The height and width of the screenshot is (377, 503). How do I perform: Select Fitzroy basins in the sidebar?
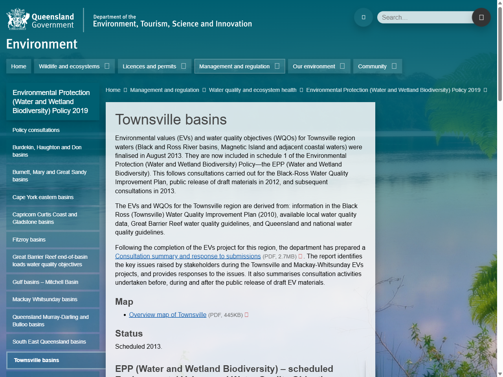tap(29, 240)
